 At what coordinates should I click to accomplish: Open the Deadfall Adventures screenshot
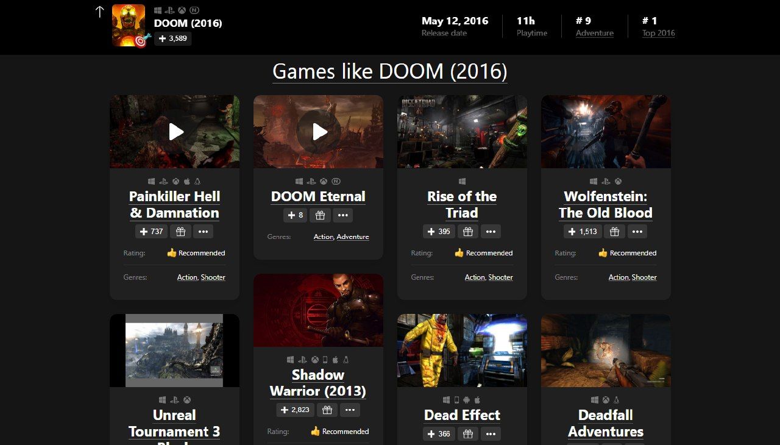coord(606,351)
